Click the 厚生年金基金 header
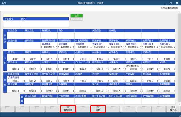The image size is (181, 117). point(49,74)
